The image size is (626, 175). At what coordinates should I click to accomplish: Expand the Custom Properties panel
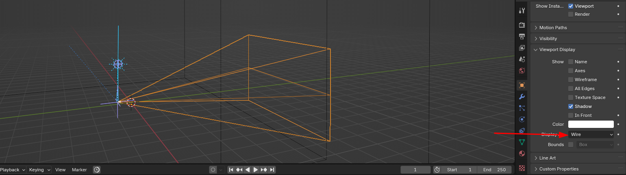coord(578,169)
